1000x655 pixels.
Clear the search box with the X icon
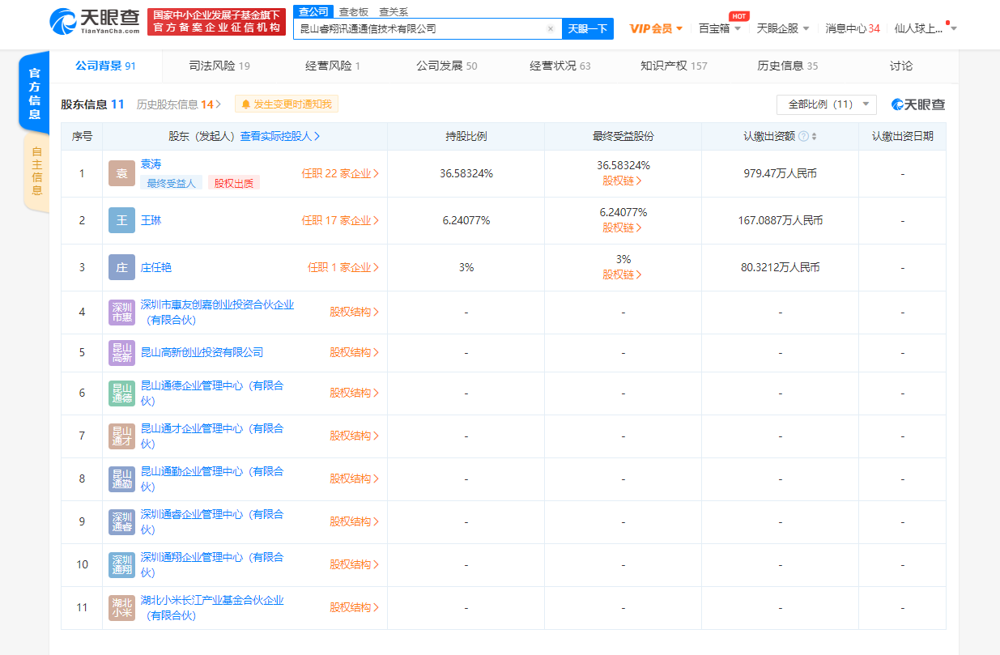[x=551, y=28]
